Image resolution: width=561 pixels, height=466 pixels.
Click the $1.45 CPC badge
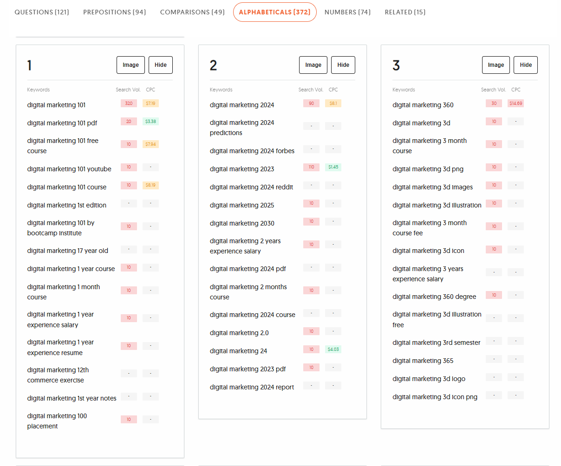tap(333, 167)
